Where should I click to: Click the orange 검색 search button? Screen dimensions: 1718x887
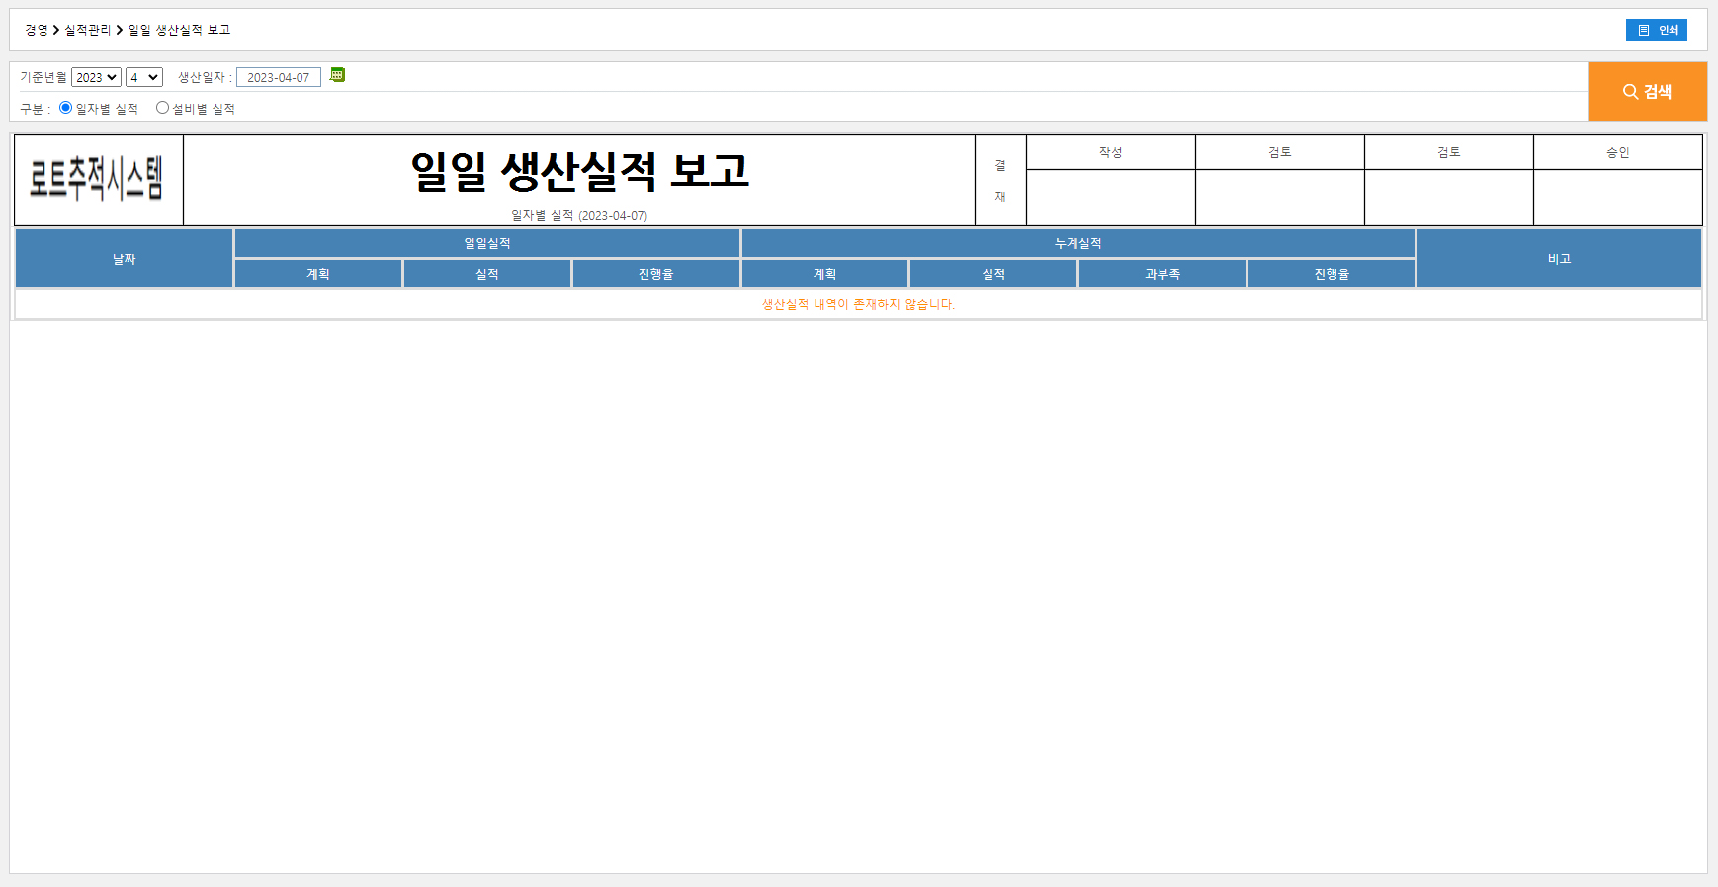(x=1647, y=92)
